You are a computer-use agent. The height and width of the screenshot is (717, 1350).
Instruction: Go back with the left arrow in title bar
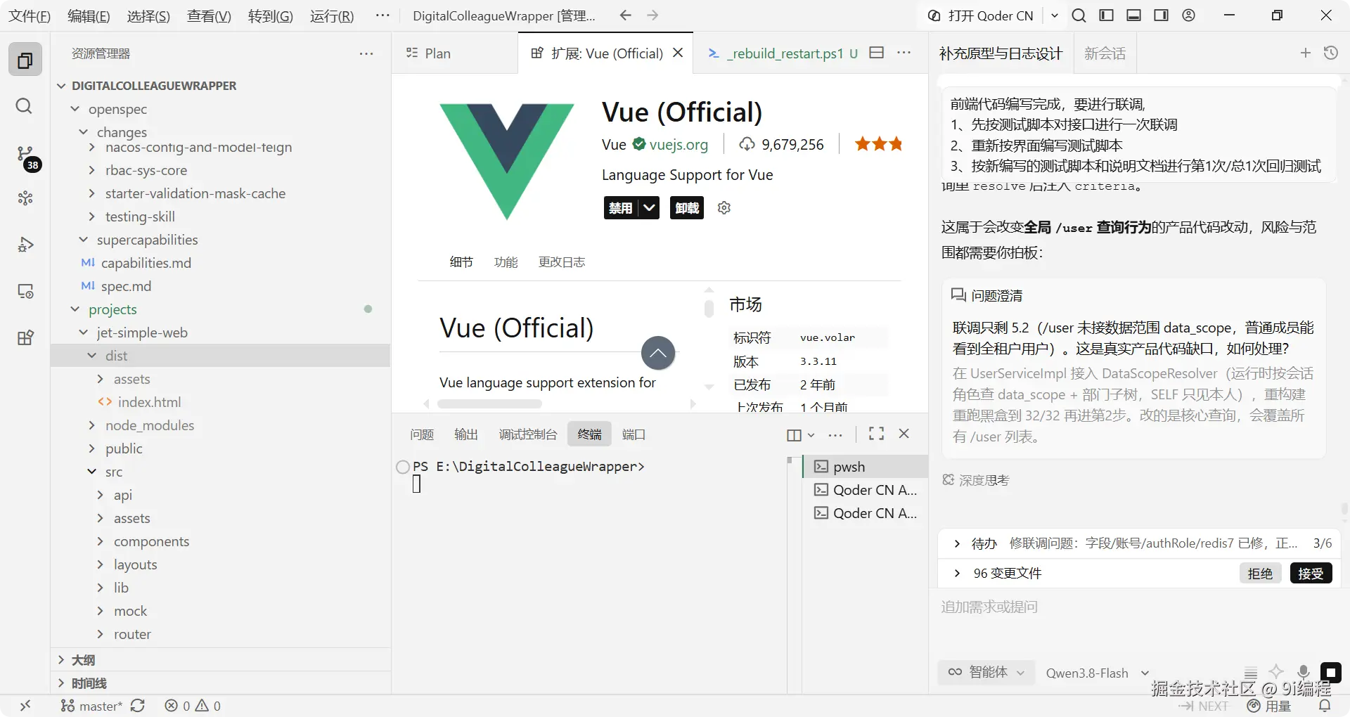click(625, 15)
